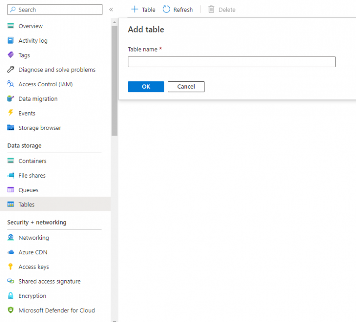This screenshot has height=322, width=356.
Task: Click the Access Control people icon
Action: (x=11, y=84)
